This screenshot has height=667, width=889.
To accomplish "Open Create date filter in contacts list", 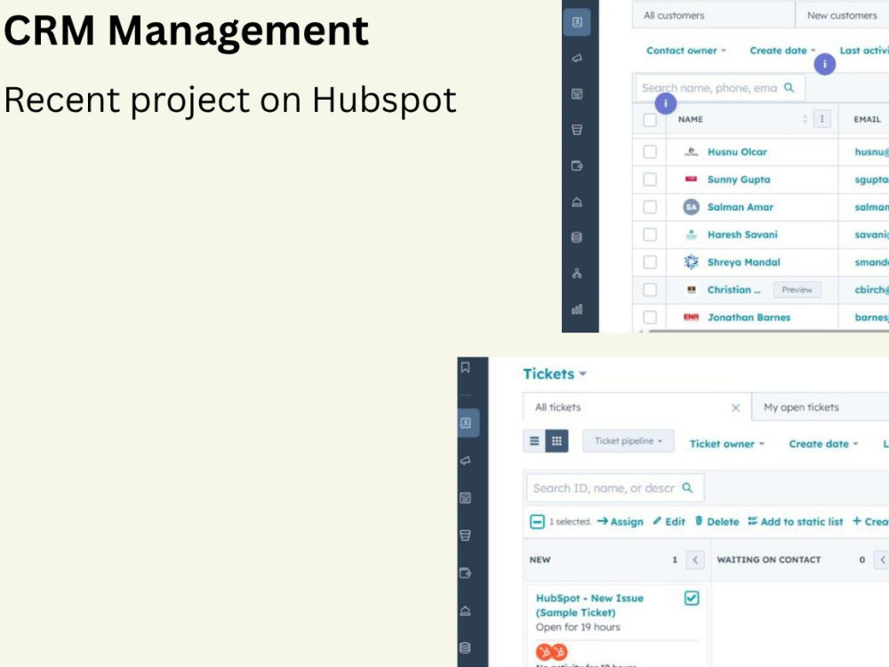I will [x=782, y=51].
